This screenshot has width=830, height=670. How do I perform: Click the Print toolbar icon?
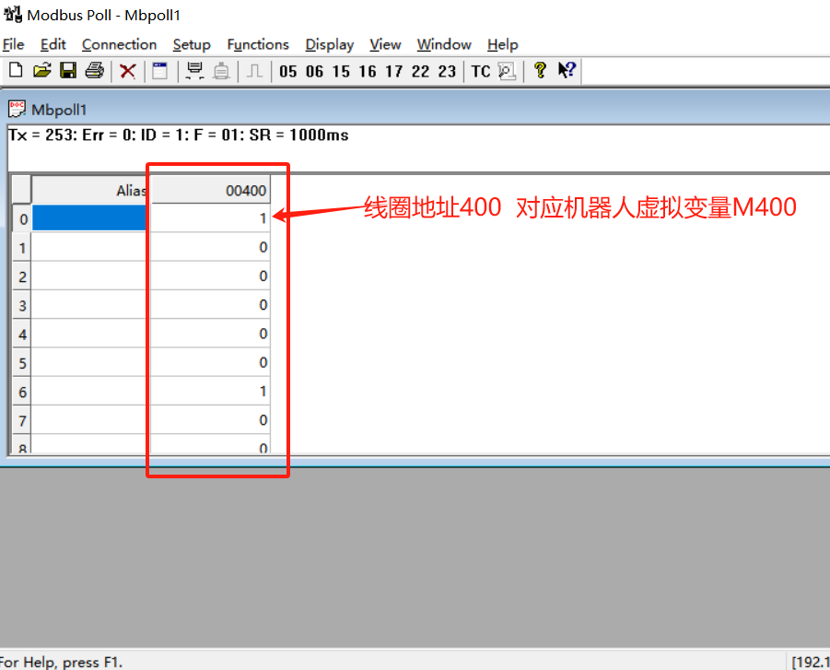click(x=94, y=71)
